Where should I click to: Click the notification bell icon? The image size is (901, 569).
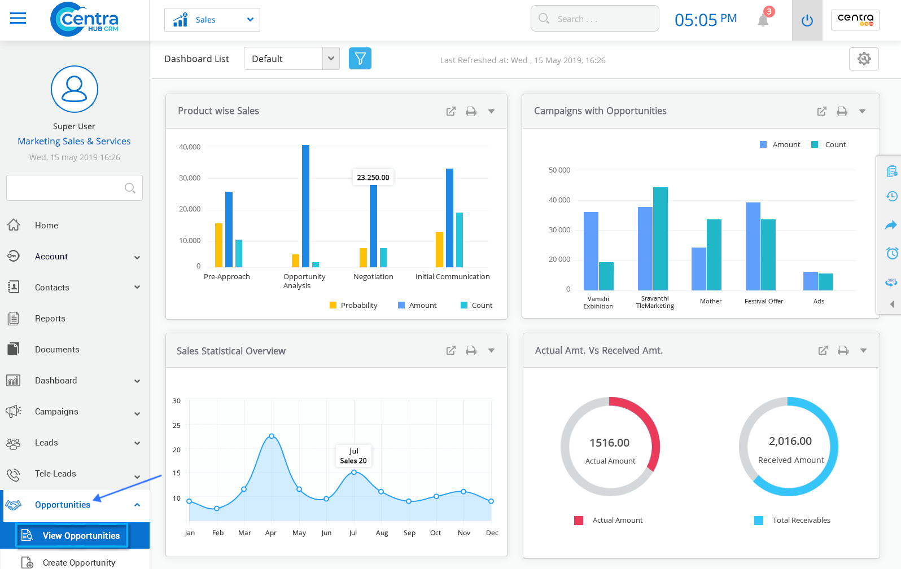tap(763, 20)
